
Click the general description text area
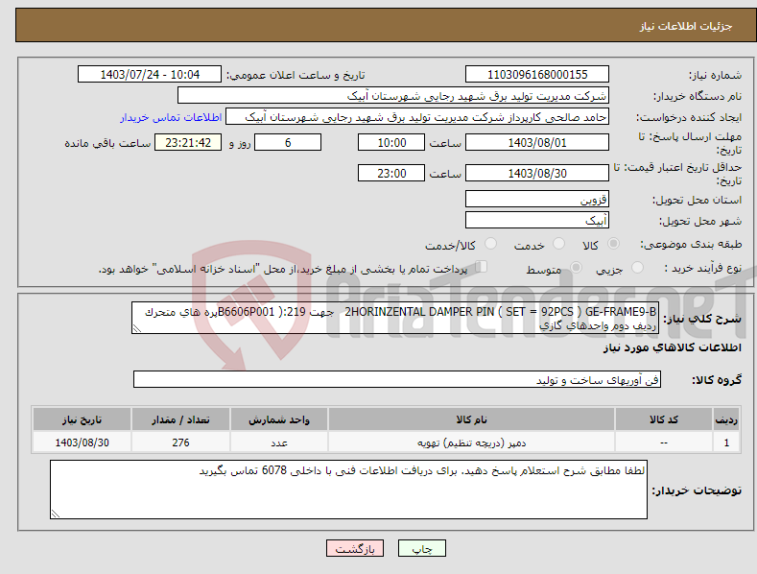395,318
